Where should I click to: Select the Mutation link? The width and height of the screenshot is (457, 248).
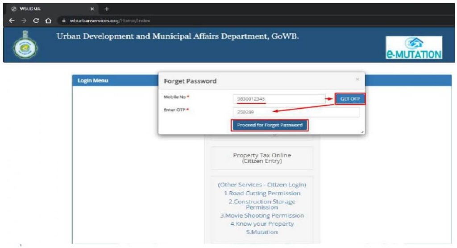pyautogui.click(x=262, y=232)
